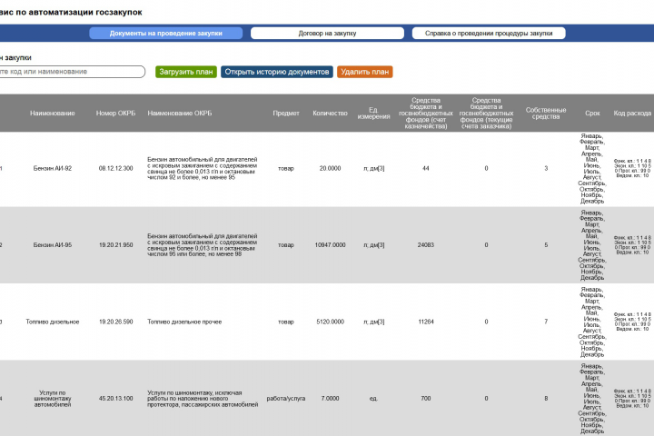Viewport: 654px width, 436px height.
Task: Click the шиномонтаж OKRB description text
Action: coord(203,399)
